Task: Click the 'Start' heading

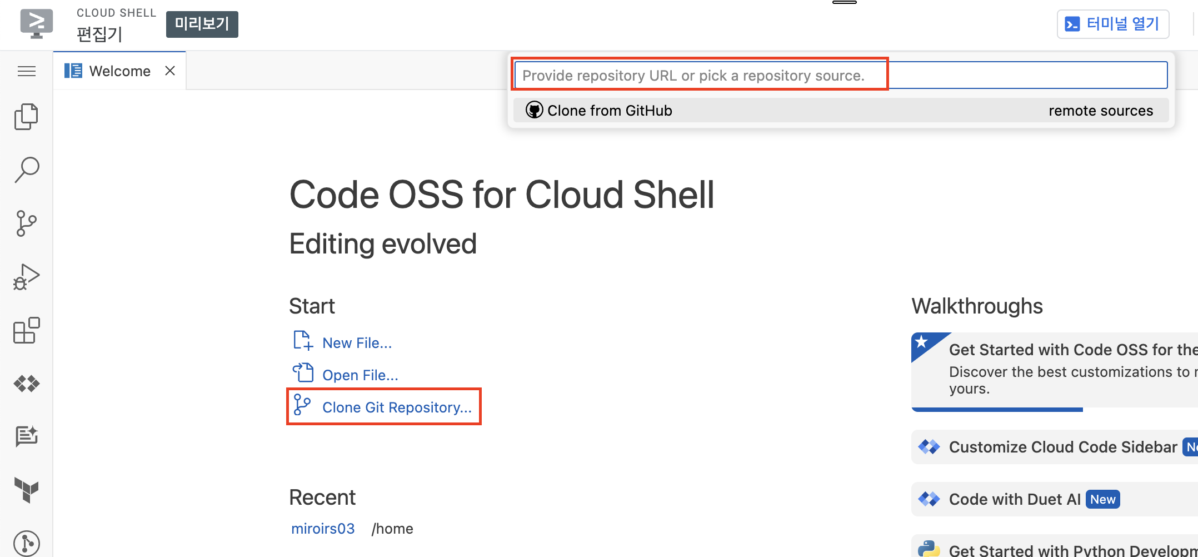Action: 312,306
